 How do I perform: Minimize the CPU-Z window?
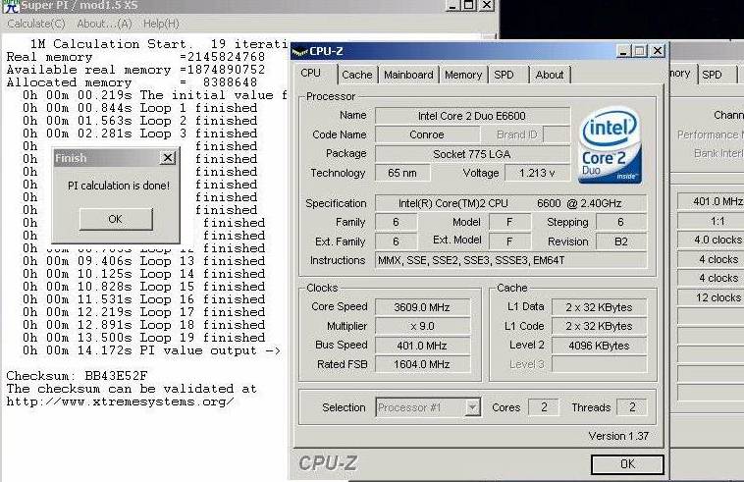(x=624, y=50)
